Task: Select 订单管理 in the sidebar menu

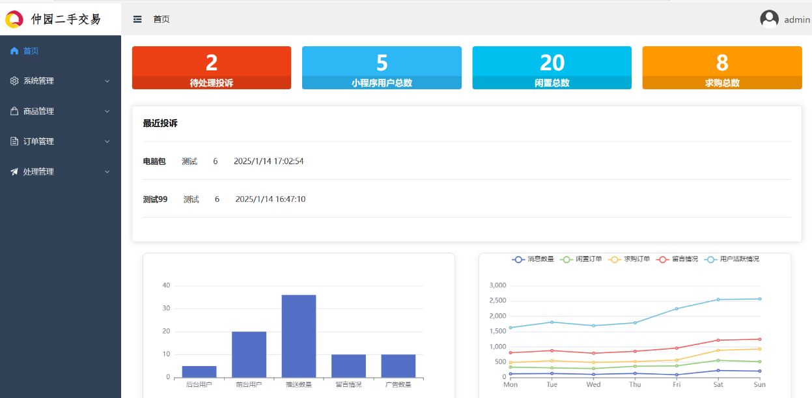Action: pos(38,141)
